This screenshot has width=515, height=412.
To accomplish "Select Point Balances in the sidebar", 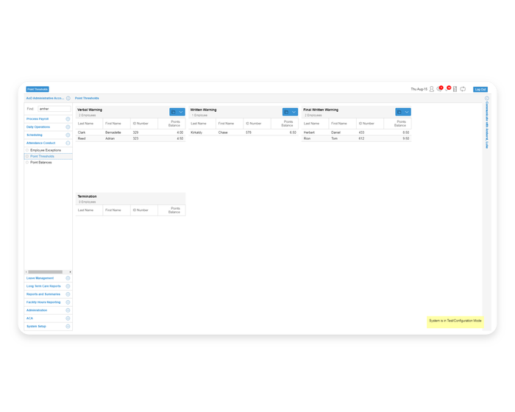I will (41, 163).
